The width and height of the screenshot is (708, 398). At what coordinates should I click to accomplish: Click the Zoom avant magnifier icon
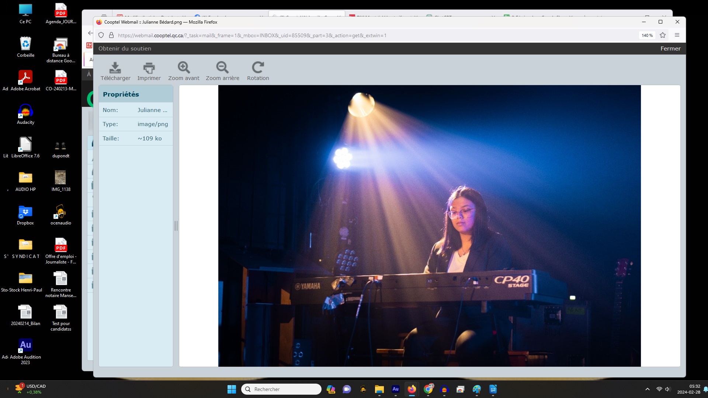pyautogui.click(x=184, y=67)
